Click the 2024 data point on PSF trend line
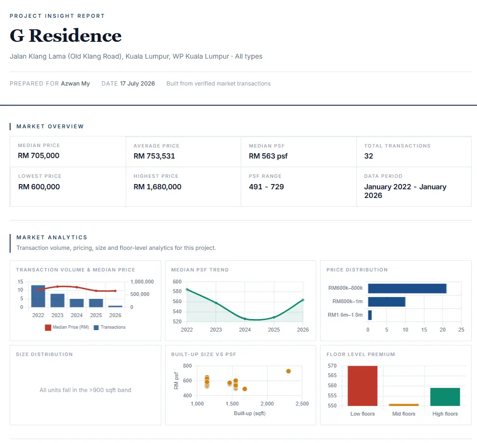The width and height of the screenshot is (477, 443). (245, 319)
